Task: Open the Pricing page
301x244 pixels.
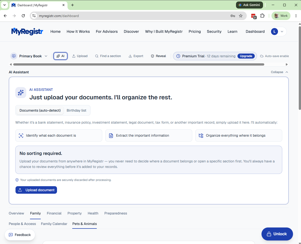Action: [195, 32]
